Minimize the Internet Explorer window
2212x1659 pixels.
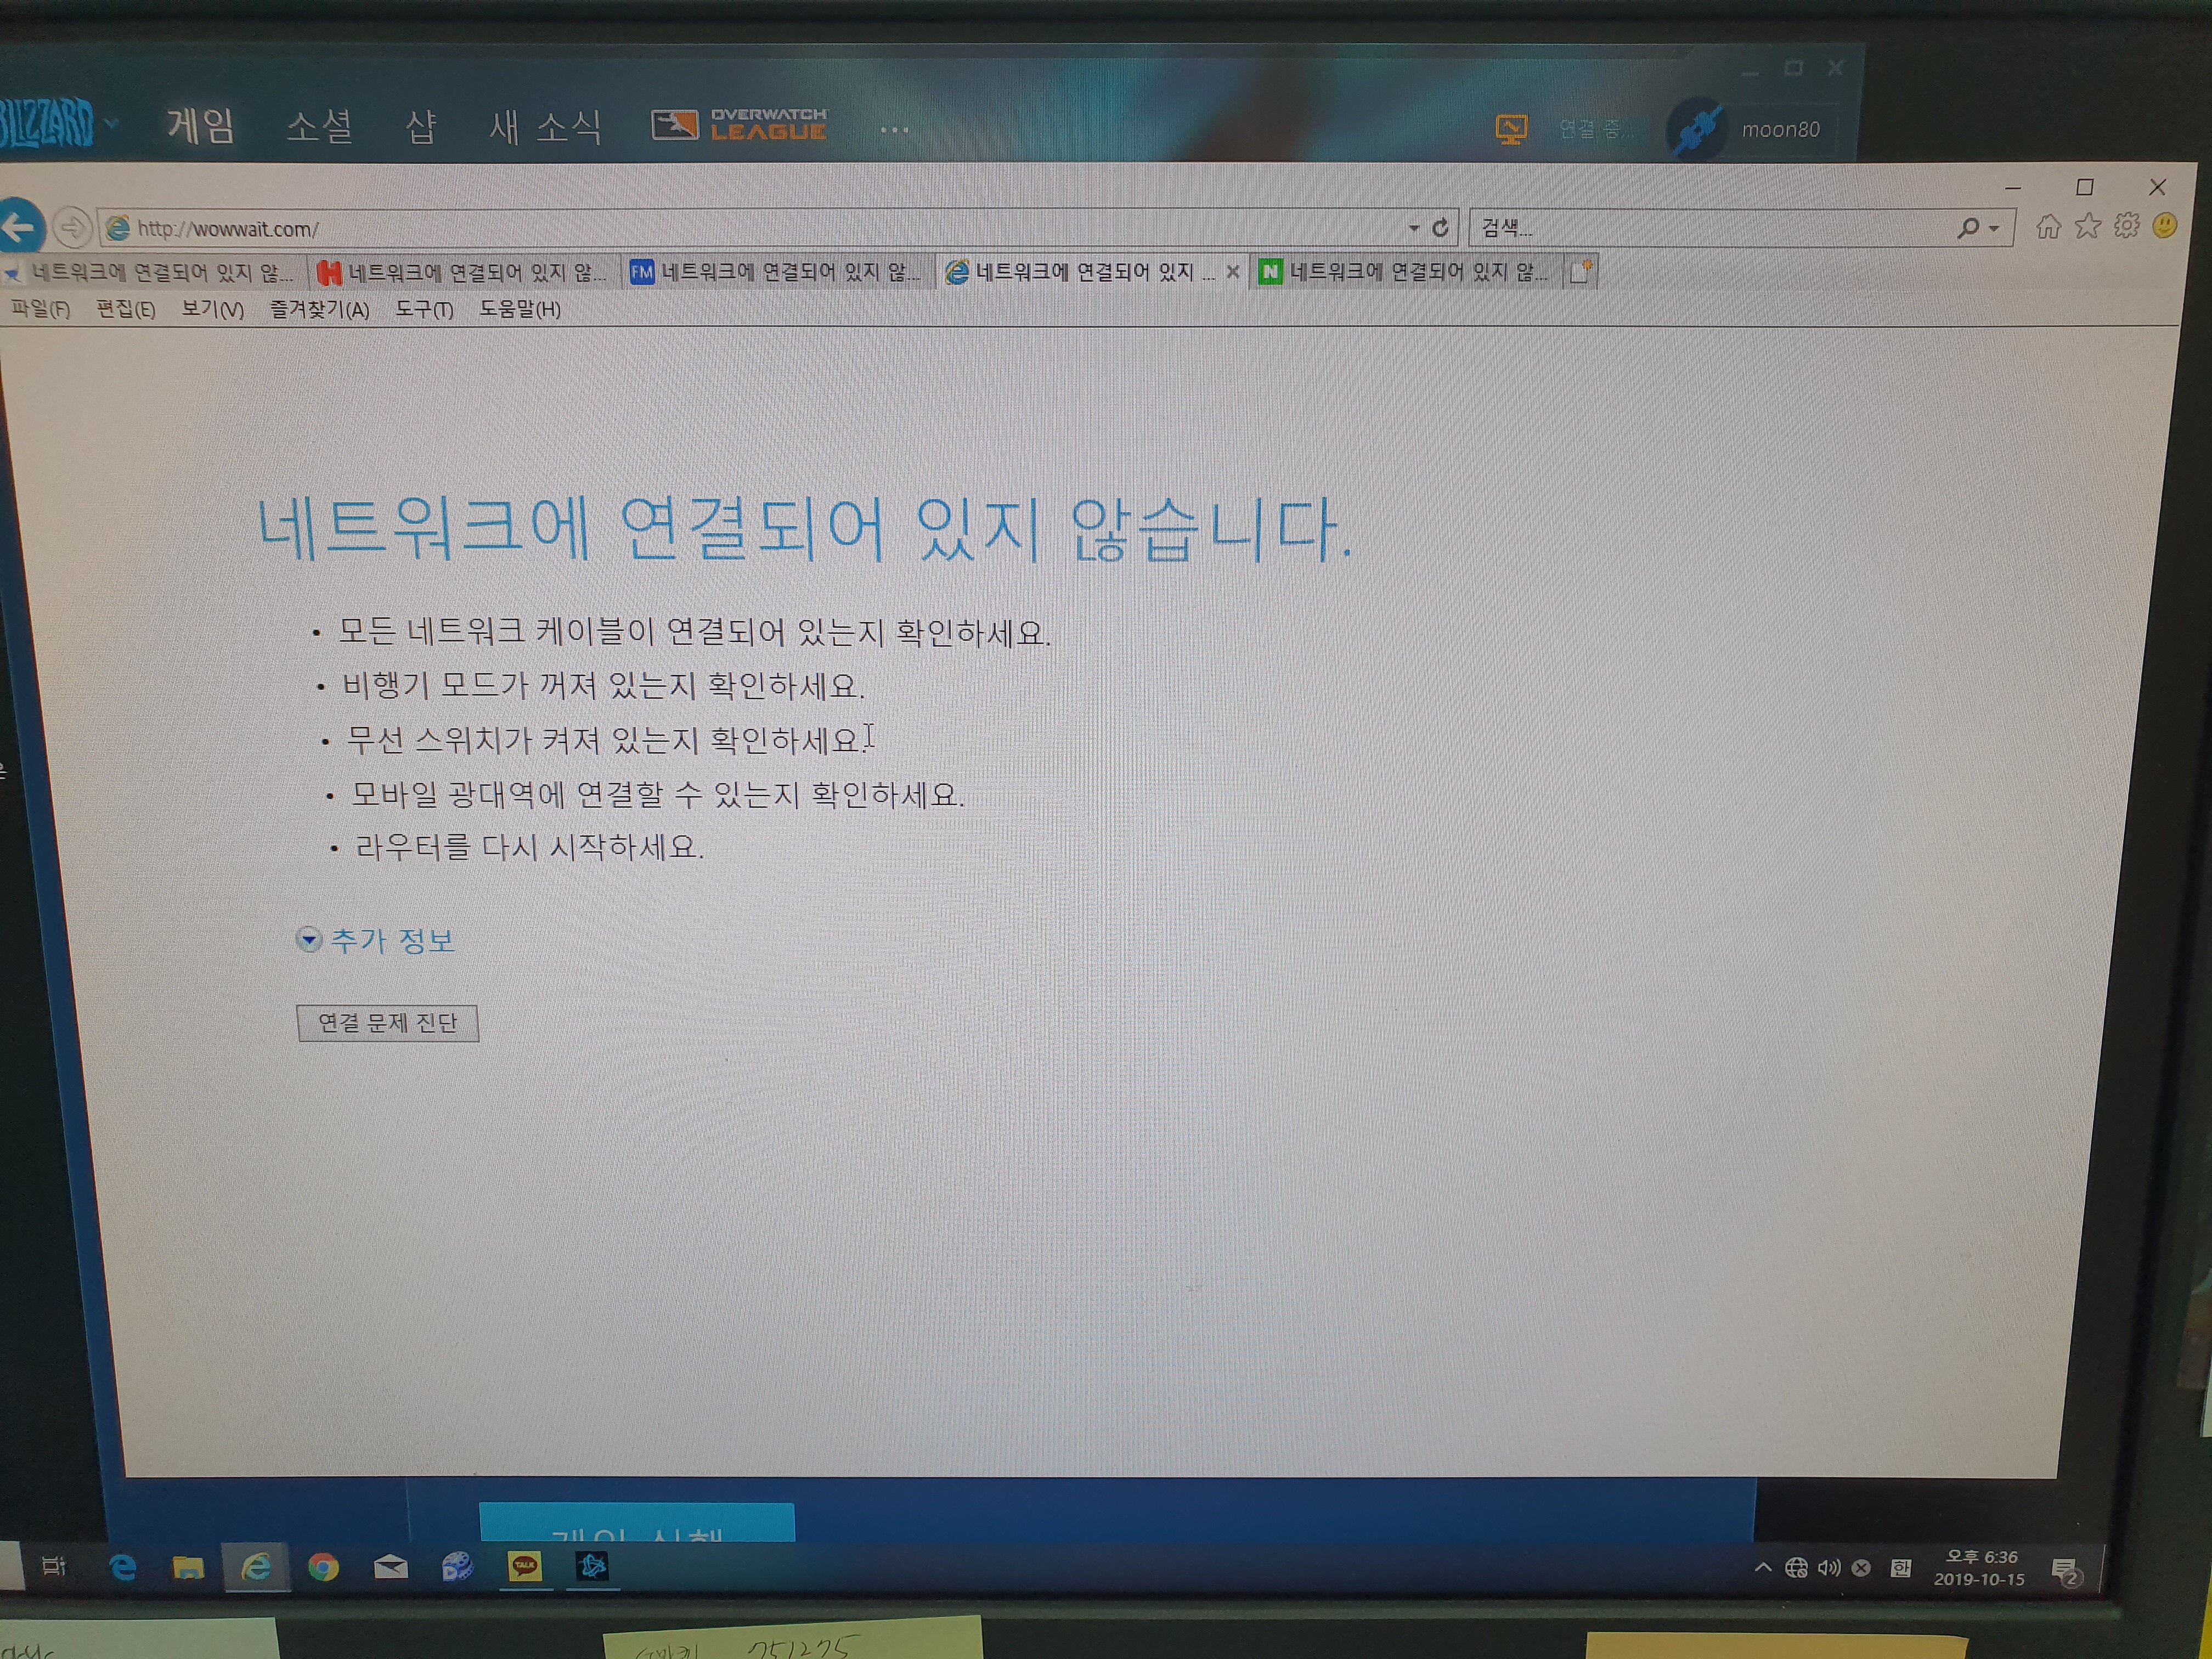pos(2013,188)
